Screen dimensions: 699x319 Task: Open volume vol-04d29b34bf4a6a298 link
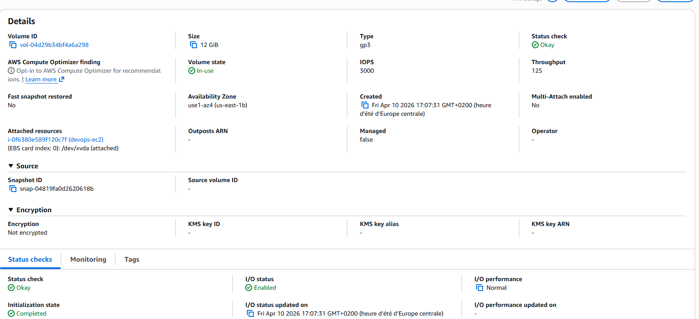point(54,45)
